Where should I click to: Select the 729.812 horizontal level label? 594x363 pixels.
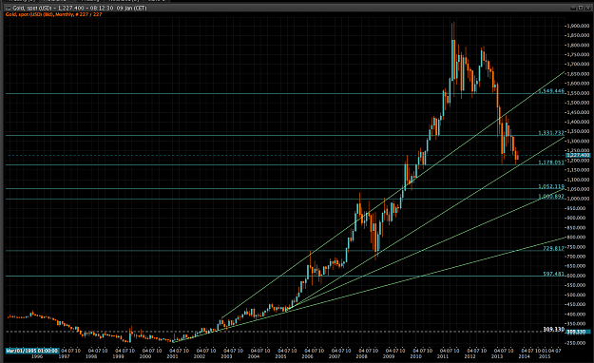(x=554, y=249)
